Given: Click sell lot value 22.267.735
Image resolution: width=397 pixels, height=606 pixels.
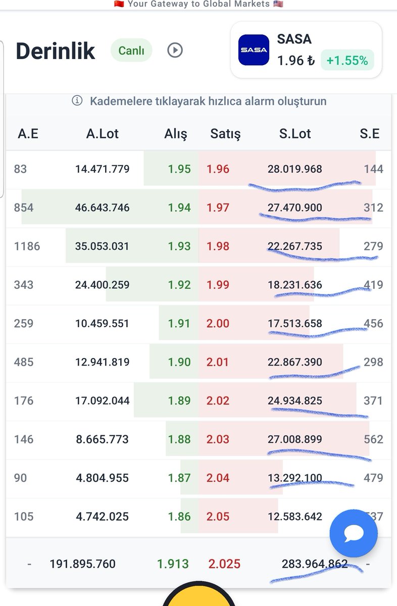Looking at the screenshot, I should 295,246.
